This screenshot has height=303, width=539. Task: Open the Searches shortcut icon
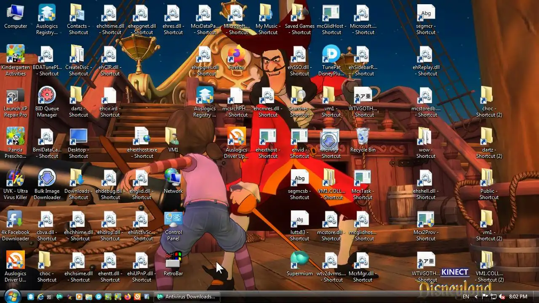299,102
